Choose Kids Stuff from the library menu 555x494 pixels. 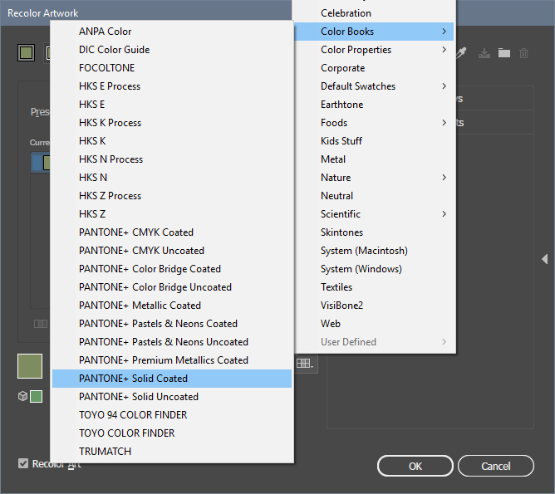click(376, 141)
